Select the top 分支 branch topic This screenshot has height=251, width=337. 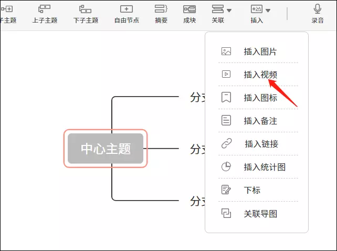pyautogui.click(x=197, y=97)
